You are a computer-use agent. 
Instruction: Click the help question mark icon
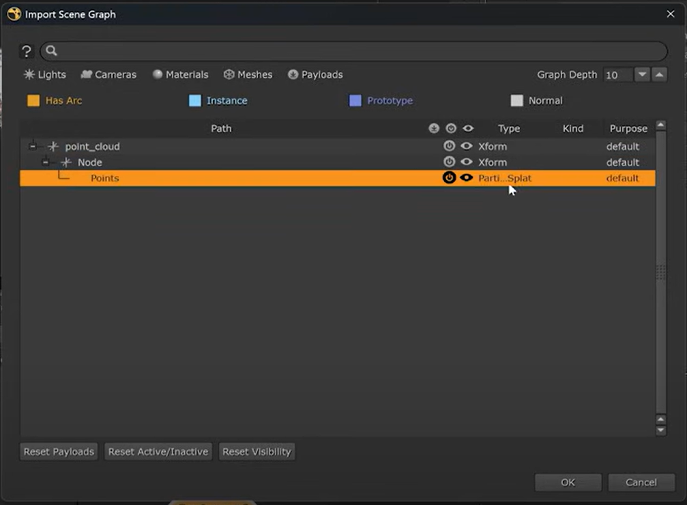coord(27,51)
